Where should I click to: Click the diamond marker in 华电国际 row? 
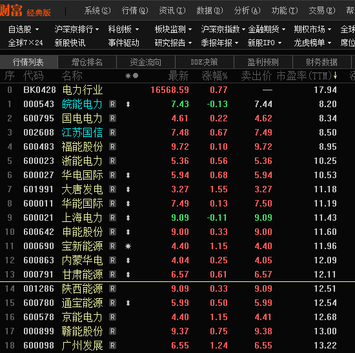coord(128,175)
